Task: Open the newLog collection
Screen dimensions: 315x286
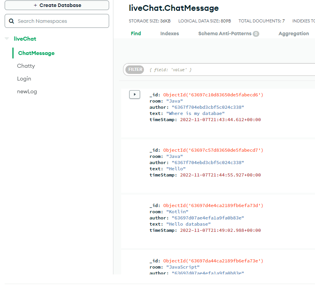Action: pyautogui.click(x=27, y=91)
